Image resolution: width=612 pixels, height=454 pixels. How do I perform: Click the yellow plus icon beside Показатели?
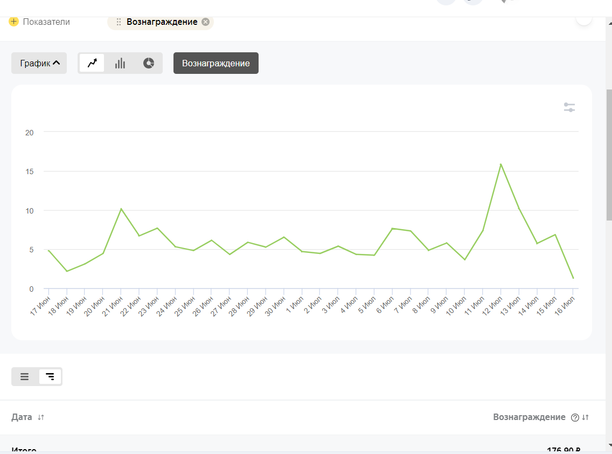coord(14,22)
